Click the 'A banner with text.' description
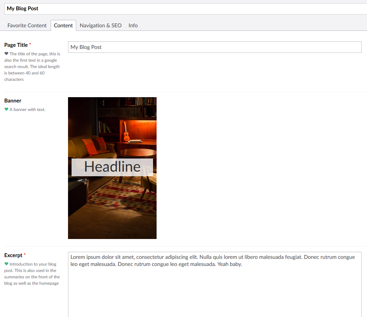 pyautogui.click(x=27, y=110)
